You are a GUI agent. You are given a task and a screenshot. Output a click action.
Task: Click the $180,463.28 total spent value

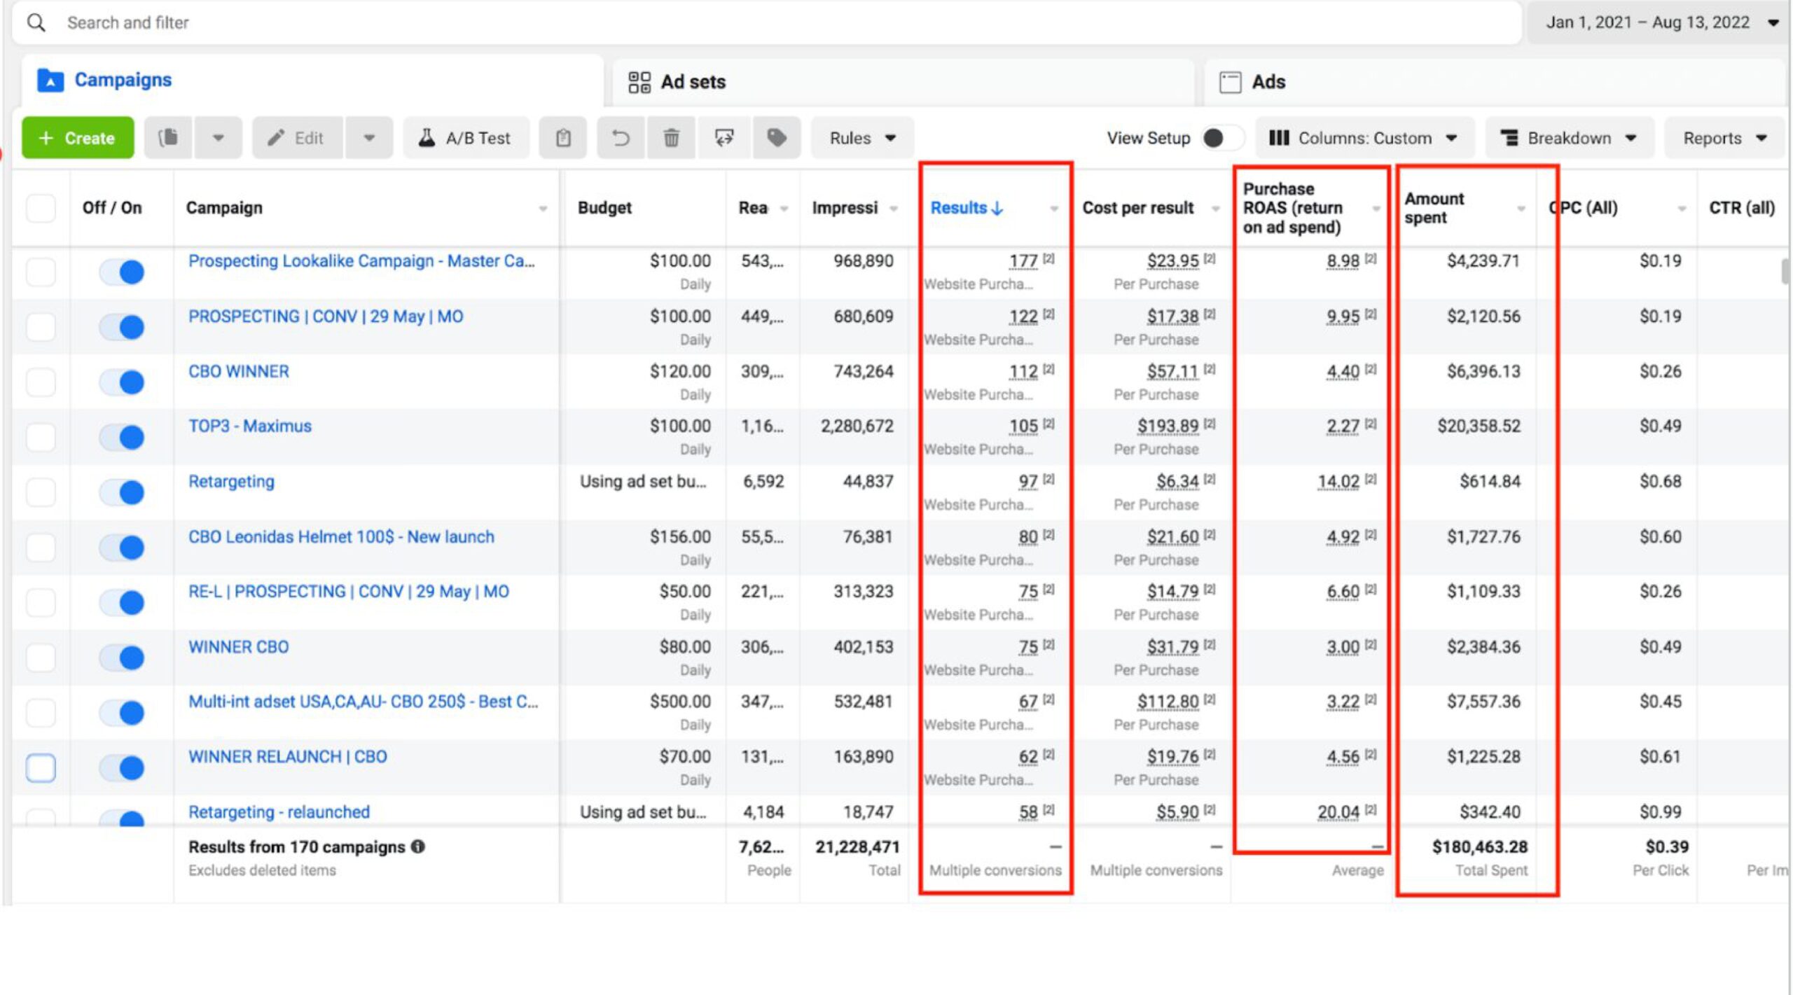tap(1479, 847)
